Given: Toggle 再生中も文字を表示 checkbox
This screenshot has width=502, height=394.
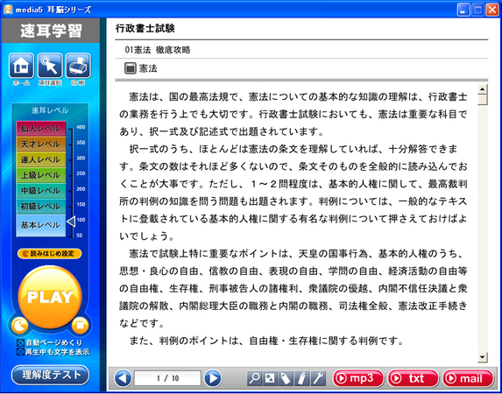Looking at the screenshot, I should click(20, 352).
